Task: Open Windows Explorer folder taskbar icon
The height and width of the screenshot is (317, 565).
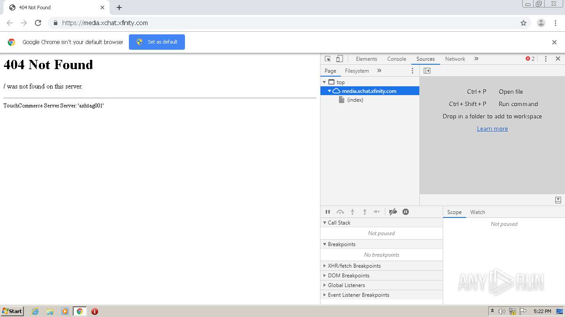Action: [50, 311]
